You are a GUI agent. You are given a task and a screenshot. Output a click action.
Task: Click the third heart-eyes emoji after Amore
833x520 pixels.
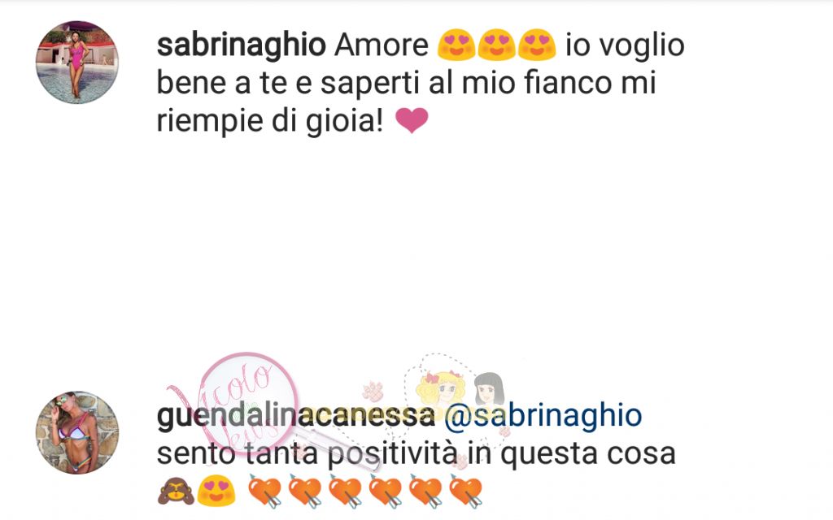[537, 45]
